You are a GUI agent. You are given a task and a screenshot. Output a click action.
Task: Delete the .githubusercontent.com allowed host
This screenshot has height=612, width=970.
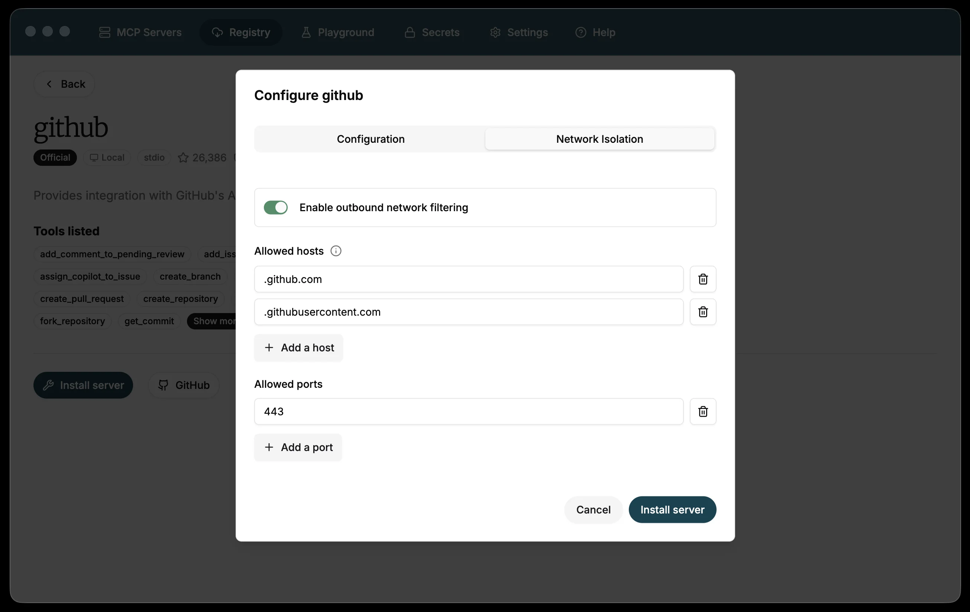tap(702, 312)
